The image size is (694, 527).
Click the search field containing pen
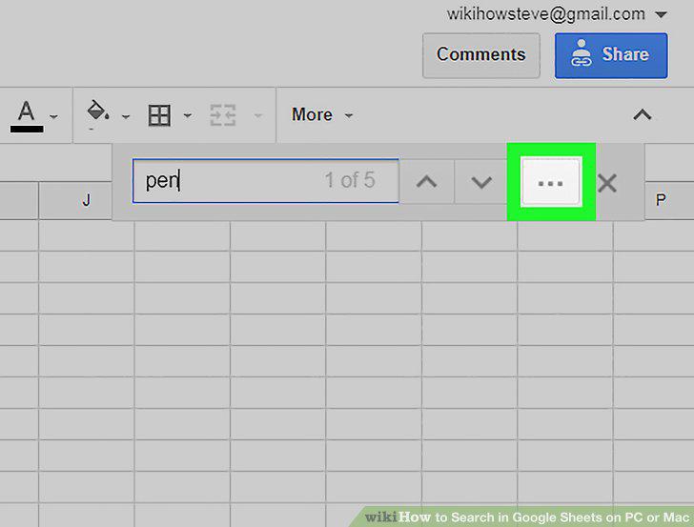266,181
